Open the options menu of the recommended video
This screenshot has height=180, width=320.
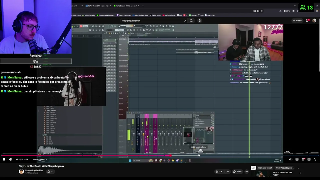(x=300, y=173)
